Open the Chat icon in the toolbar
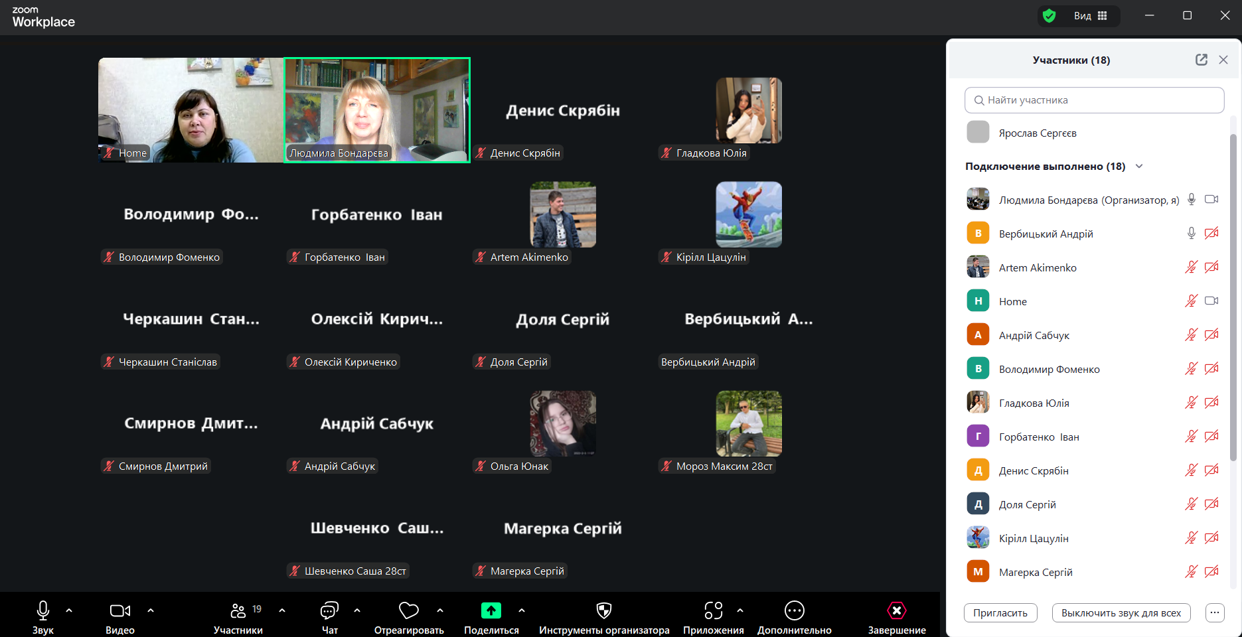The width and height of the screenshot is (1242, 637). point(329,610)
